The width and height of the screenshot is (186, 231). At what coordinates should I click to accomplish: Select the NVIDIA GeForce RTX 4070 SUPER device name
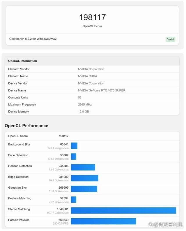coord(102,90)
